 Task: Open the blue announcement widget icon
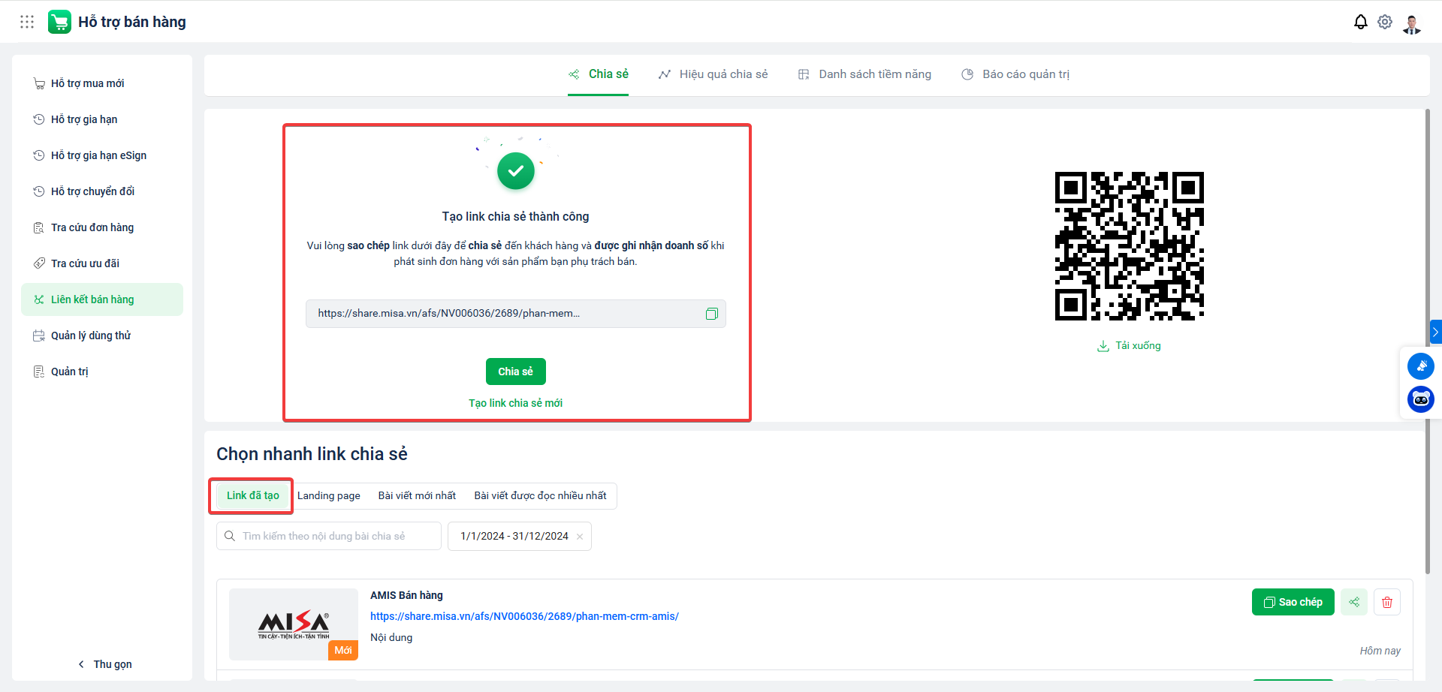[1420, 366]
